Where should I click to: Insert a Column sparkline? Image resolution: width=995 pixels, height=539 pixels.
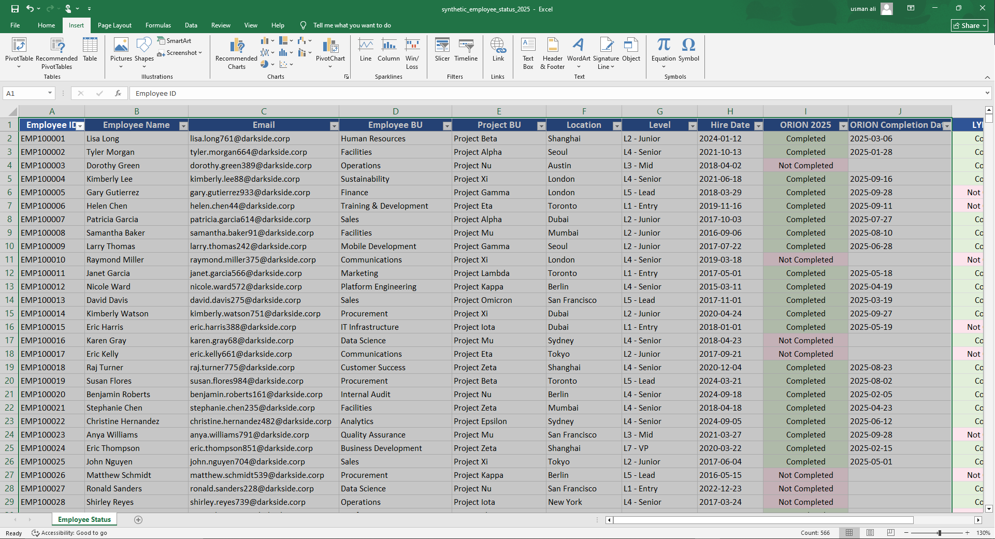tap(388, 50)
